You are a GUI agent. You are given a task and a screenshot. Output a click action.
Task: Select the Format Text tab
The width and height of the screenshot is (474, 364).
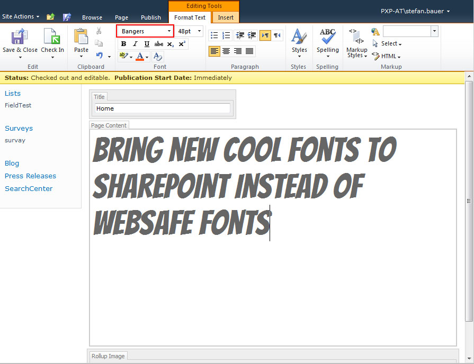[190, 17]
